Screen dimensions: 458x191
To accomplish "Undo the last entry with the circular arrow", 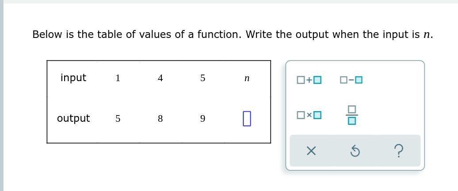I will pos(355,151).
